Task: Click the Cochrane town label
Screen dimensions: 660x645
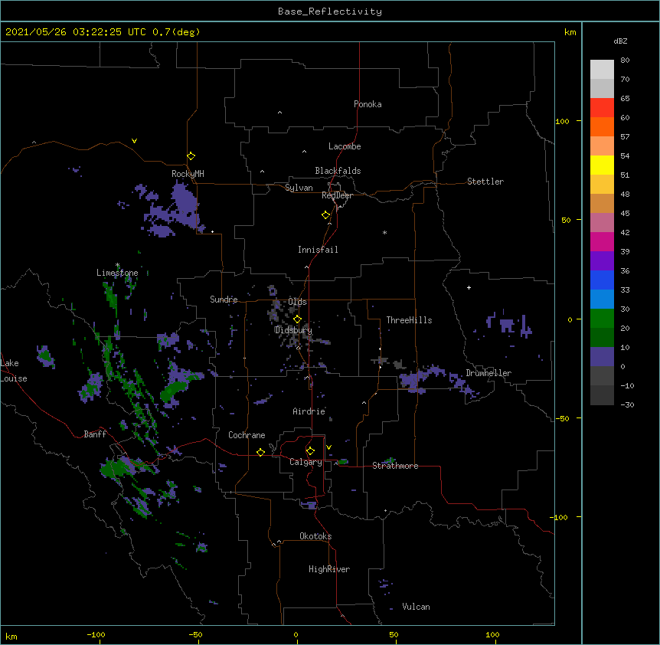Action: click(x=247, y=435)
